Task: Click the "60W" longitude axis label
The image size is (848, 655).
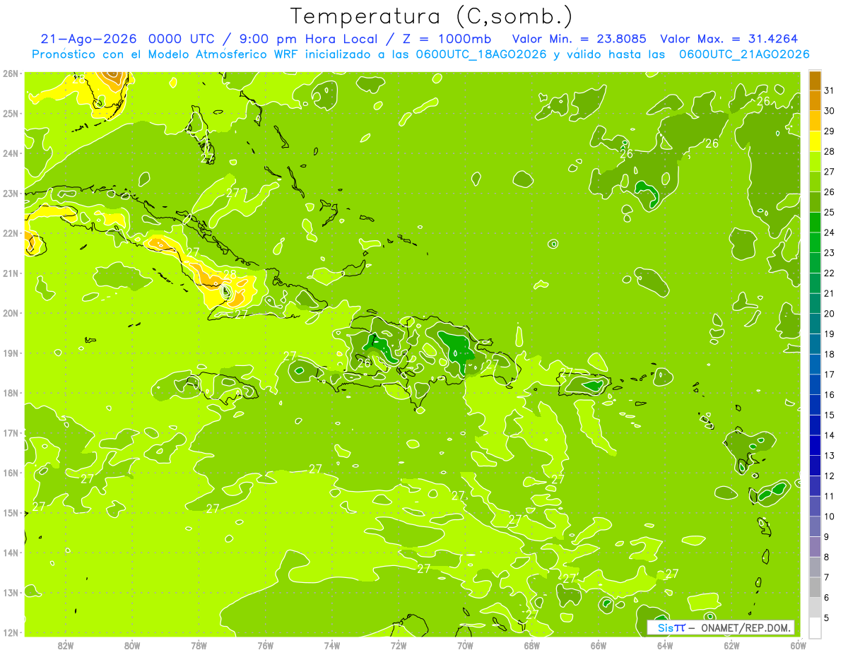Action: [x=799, y=646]
